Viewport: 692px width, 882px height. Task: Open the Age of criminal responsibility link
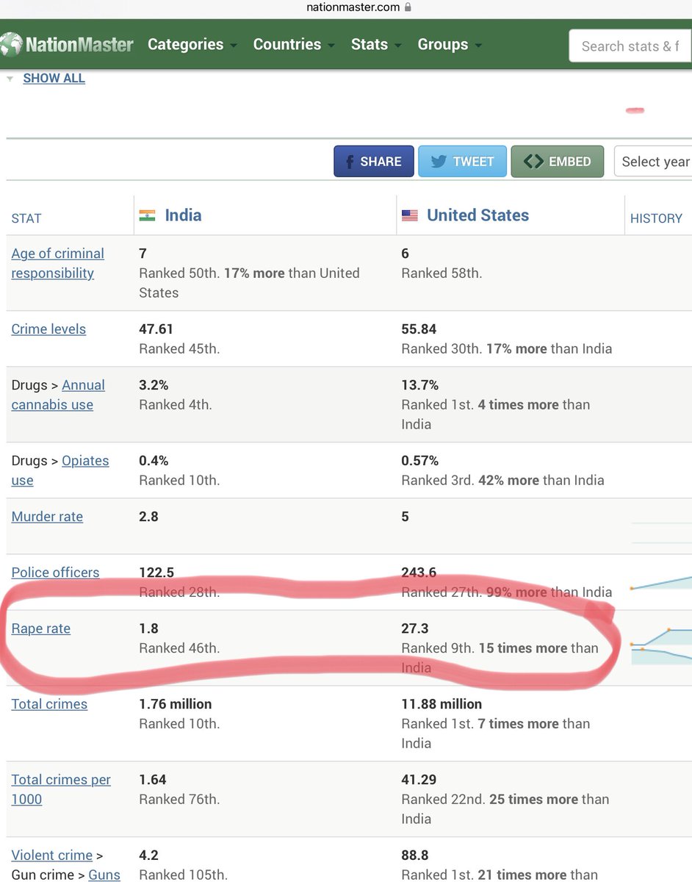[58, 263]
